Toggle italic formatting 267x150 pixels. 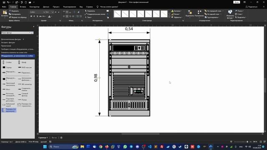[34, 16]
